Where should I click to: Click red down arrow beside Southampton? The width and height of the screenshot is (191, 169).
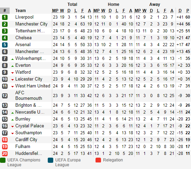(12, 133)
